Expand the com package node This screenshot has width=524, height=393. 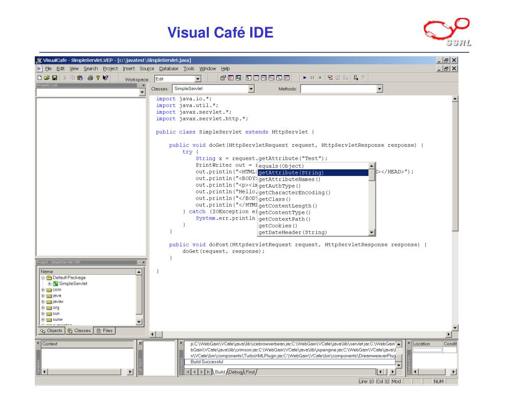[43, 290]
